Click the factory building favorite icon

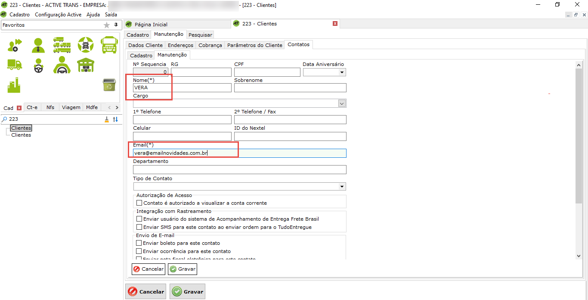point(14,85)
